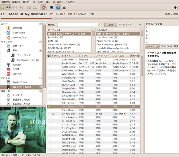179x157 pixels.
Task: Open the 演奏キュー play queue
Action: [18, 46]
